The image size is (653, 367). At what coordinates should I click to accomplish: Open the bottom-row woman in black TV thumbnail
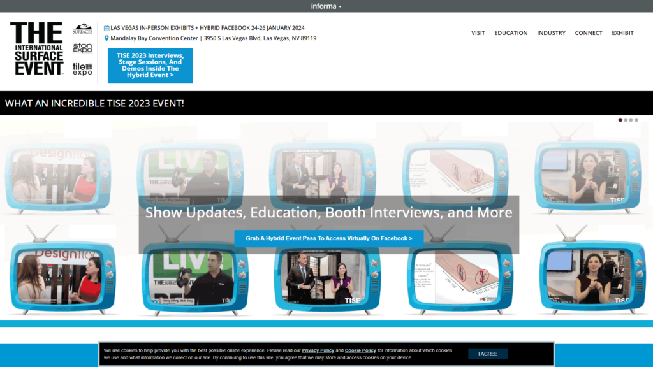(x=592, y=277)
